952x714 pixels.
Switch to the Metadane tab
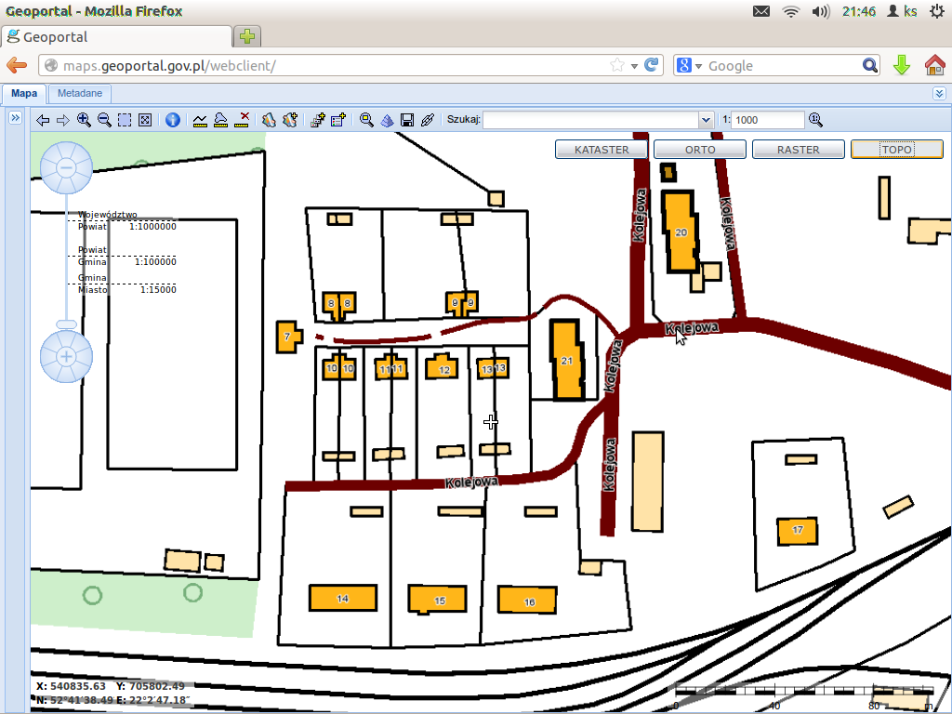pyautogui.click(x=79, y=94)
